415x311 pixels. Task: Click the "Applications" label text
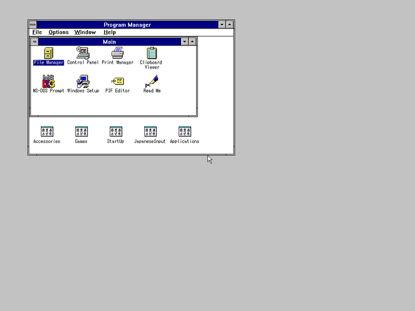click(185, 142)
